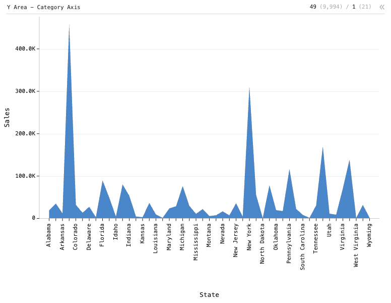The image size is (391, 303).
Task: Click the chart title 'Y Area – Category Axis'
Action: tap(44, 7)
